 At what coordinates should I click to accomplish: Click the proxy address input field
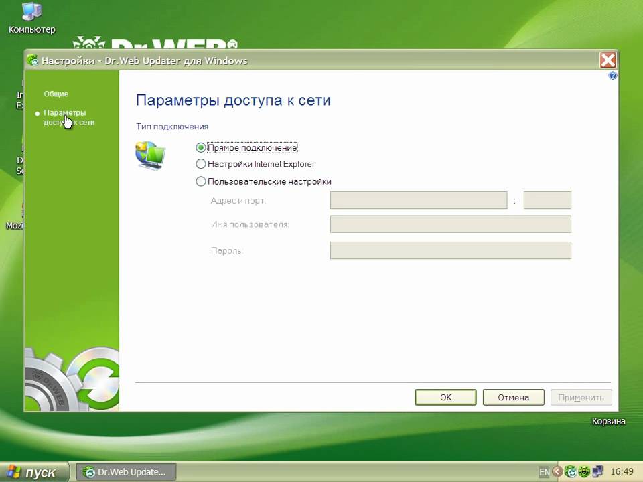pyautogui.click(x=419, y=200)
